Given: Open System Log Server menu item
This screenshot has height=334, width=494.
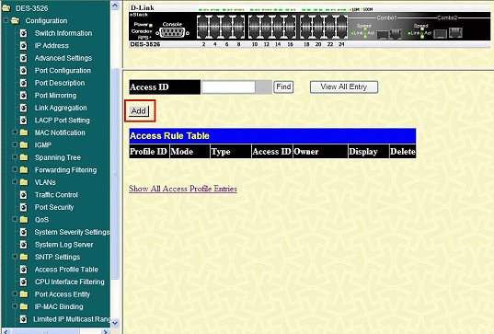Looking at the screenshot, I should click(63, 245).
